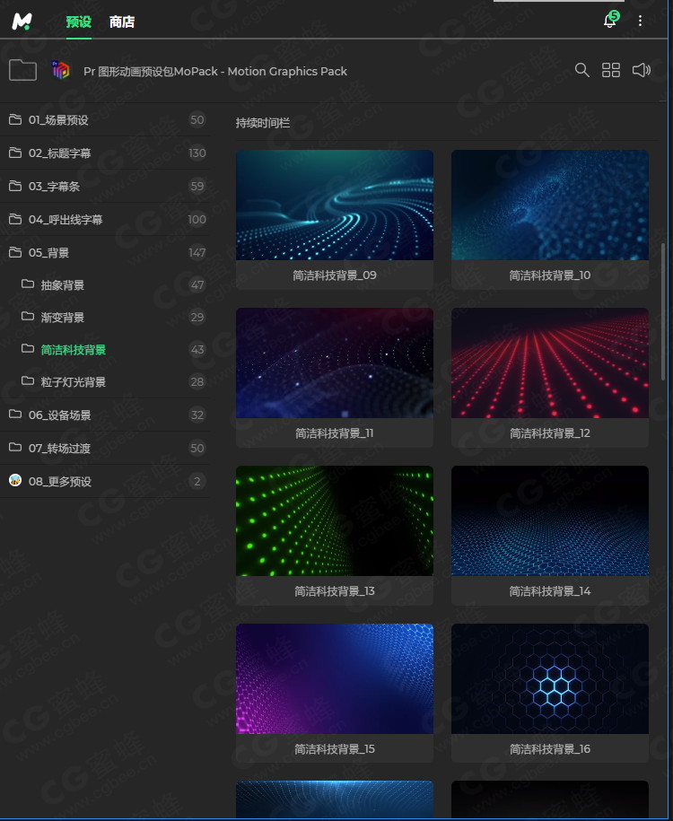Select the 简洁科技背景_15 purple thumbnail

point(335,678)
